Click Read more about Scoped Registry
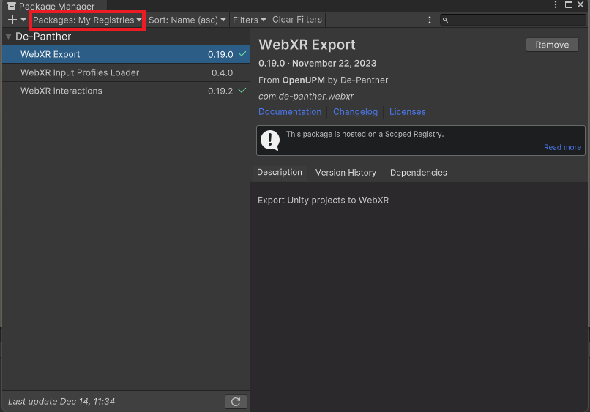Screen dimensions: 590x412 [562, 148]
